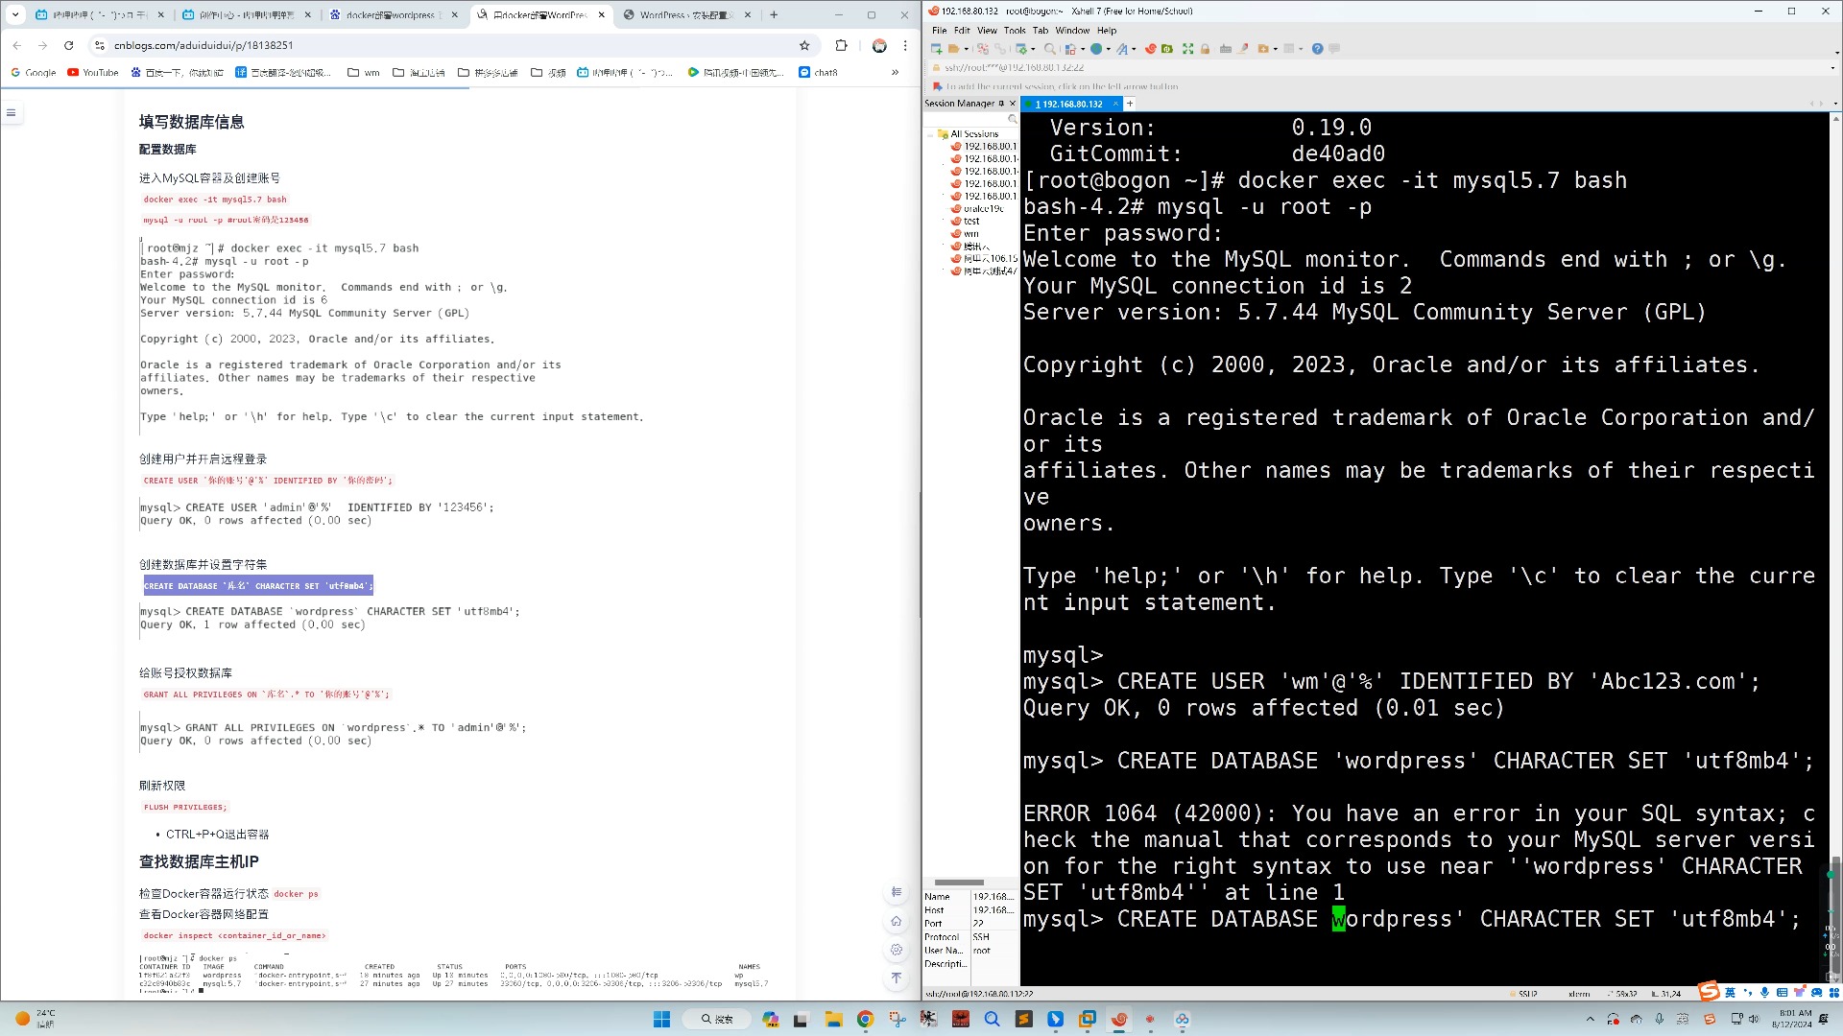Click the Xshell globe icon in toolbar

pyautogui.click(x=1096, y=49)
